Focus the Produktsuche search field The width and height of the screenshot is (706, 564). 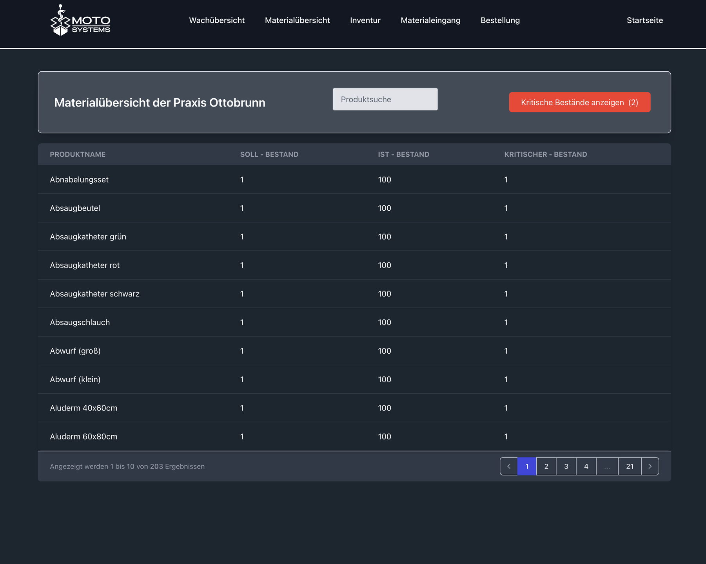[385, 99]
